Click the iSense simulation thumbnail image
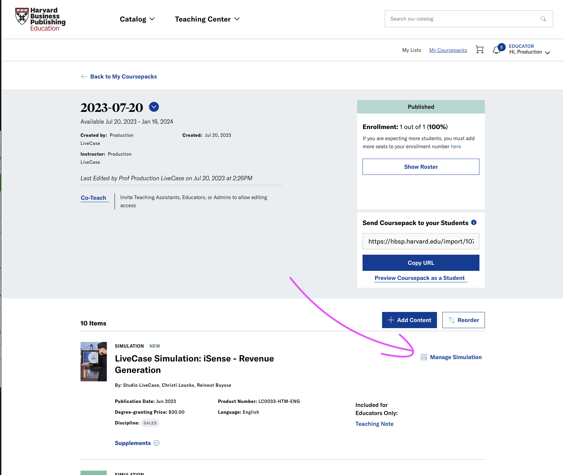 94,361
